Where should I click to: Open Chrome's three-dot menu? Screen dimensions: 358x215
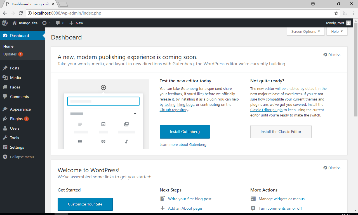pyautogui.click(x=353, y=13)
